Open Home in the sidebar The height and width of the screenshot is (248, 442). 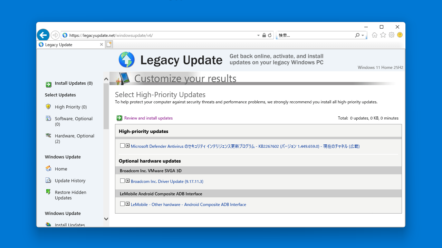61,169
